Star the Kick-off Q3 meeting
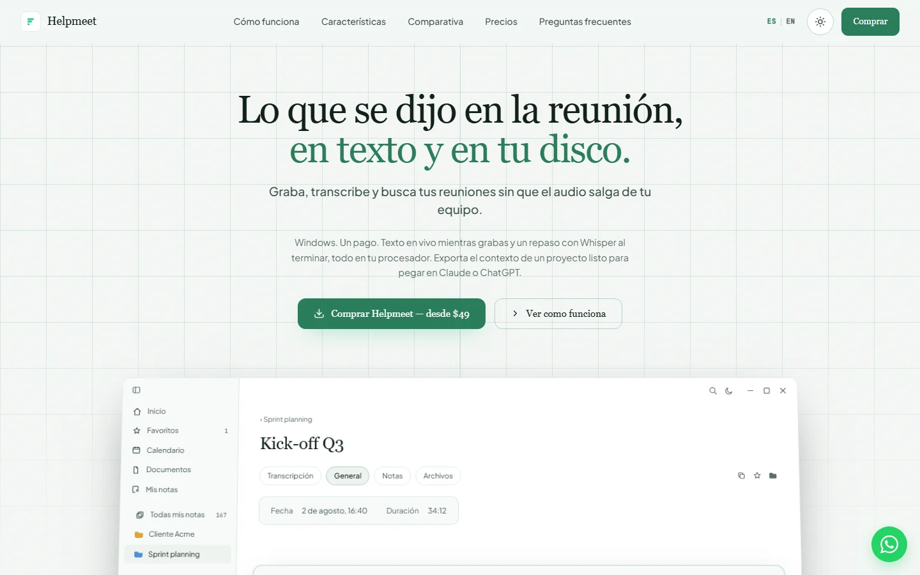The width and height of the screenshot is (920, 575). (757, 476)
